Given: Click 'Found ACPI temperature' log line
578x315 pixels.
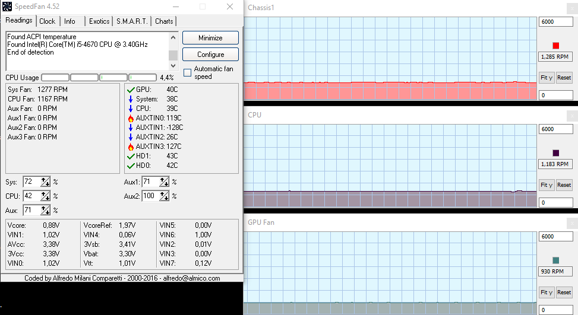Looking at the screenshot, I should click(x=42, y=37).
